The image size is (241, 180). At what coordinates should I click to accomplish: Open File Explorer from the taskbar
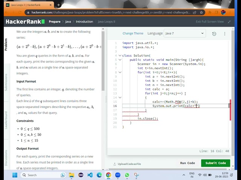click(x=72, y=175)
